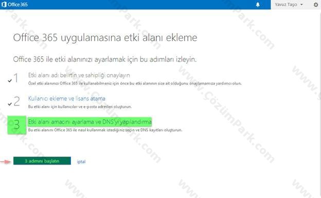Open the notifications bell
This screenshot has width=321, height=198.
(258, 5)
